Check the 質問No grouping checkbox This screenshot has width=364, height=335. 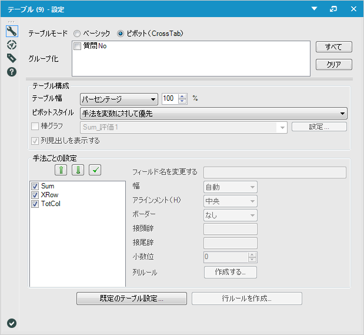pos(78,46)
